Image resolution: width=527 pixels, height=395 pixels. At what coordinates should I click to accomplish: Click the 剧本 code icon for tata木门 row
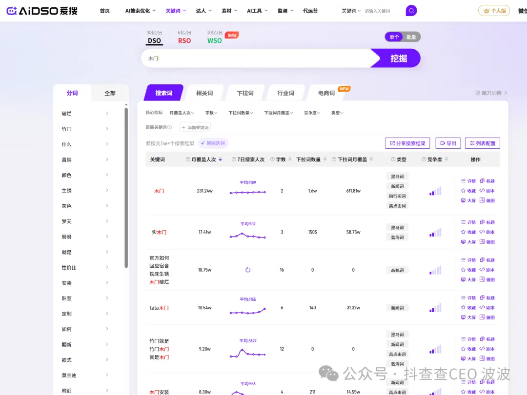(x=482, y=308)
